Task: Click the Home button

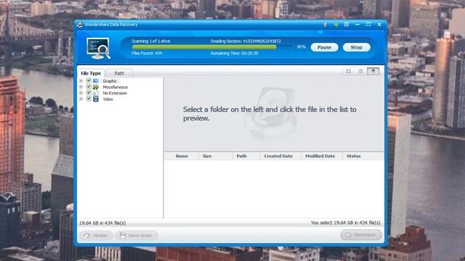Action: (96, 235)
